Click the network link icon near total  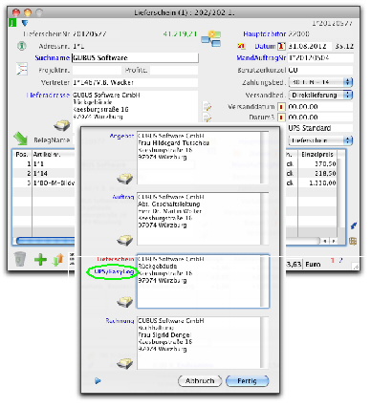[x=211, y=39]
